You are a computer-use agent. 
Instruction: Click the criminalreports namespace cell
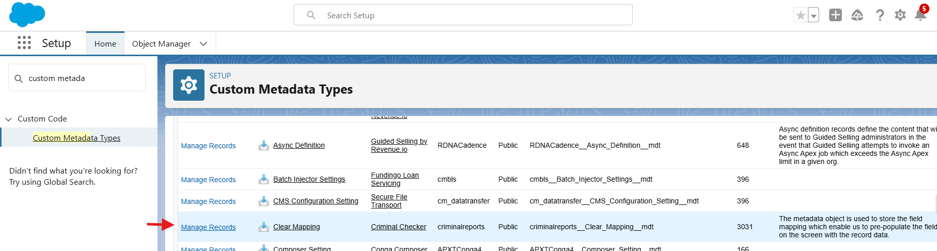click(x=461, y=227)
